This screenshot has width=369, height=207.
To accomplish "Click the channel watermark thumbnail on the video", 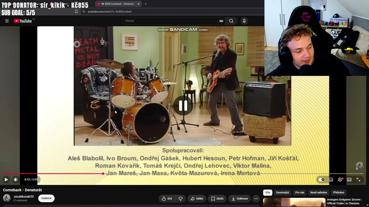I will [359, 166].
